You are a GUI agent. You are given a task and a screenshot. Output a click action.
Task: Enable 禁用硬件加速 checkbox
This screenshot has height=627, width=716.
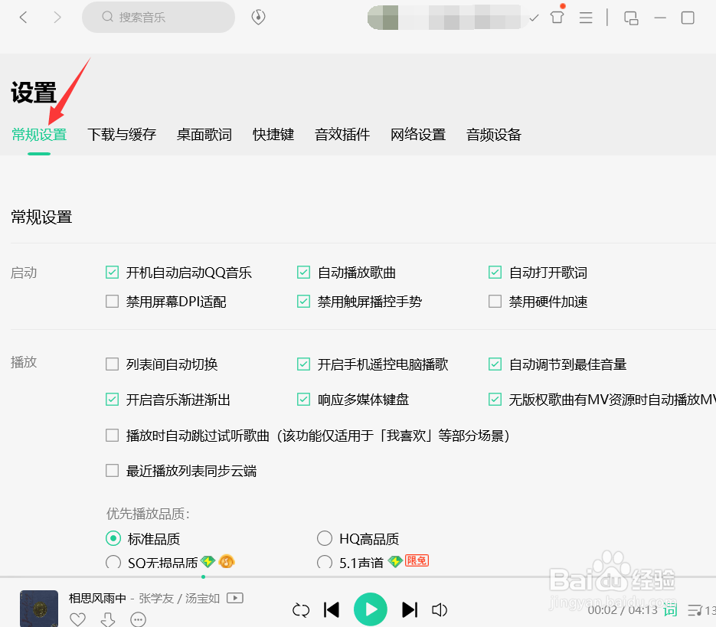pos(495,302)
